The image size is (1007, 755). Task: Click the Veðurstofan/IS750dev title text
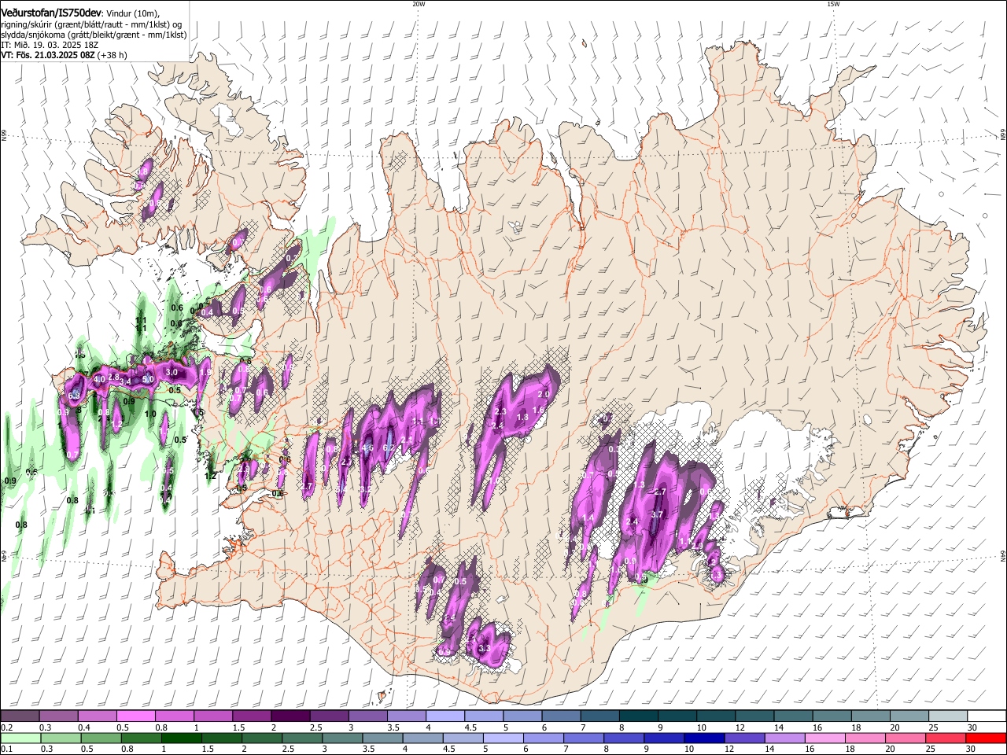tap(51, 13)
